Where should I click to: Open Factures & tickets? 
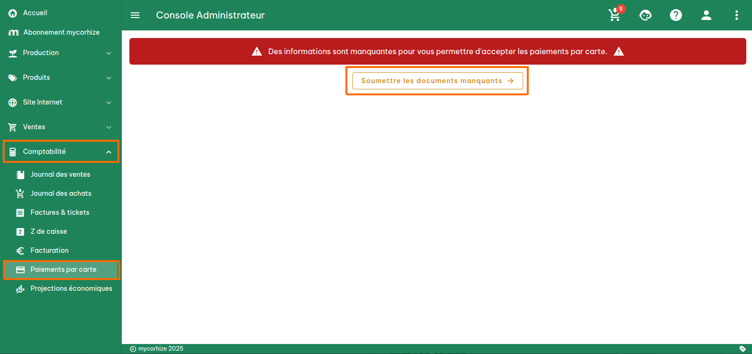[x=61, y=212]
